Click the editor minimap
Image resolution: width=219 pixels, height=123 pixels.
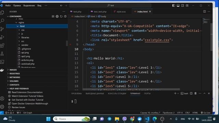pyautogui.click(x=206, y=21)
